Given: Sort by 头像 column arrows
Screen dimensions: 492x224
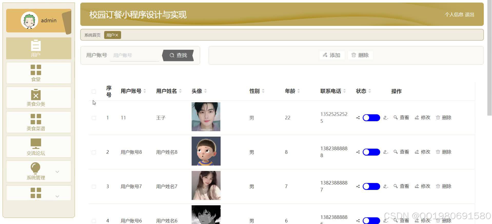Looking at the screenshot, I should [205, 91].
